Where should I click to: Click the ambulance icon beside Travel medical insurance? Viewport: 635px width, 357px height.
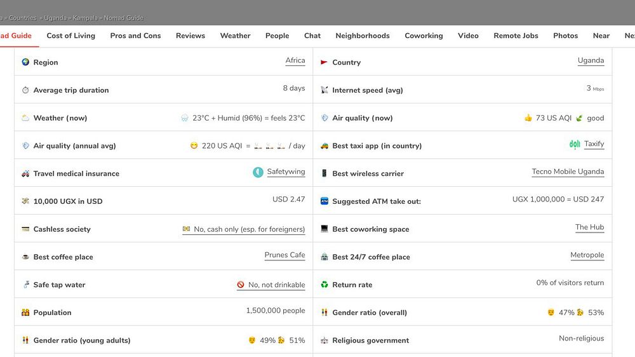click(25, 173)
